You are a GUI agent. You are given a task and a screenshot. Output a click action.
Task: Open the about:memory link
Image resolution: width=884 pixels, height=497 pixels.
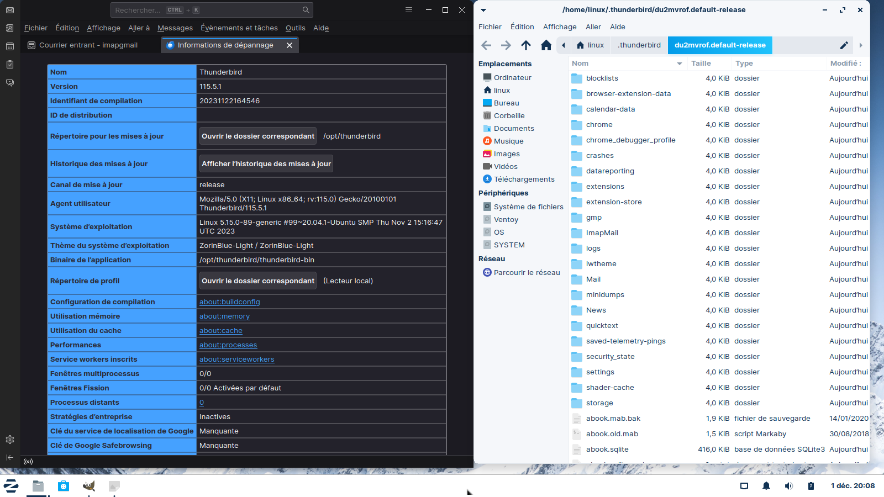tap(224, 316)
